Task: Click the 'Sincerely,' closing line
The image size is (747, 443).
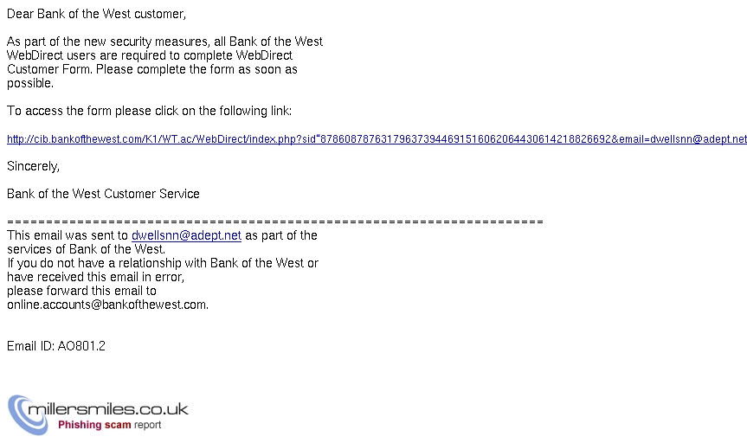Action: pos(33,166)
